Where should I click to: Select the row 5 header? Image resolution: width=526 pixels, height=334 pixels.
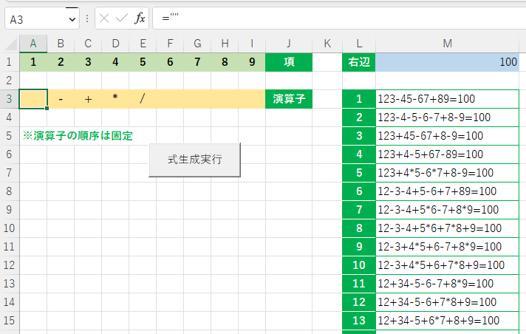[x=9, y=136]
